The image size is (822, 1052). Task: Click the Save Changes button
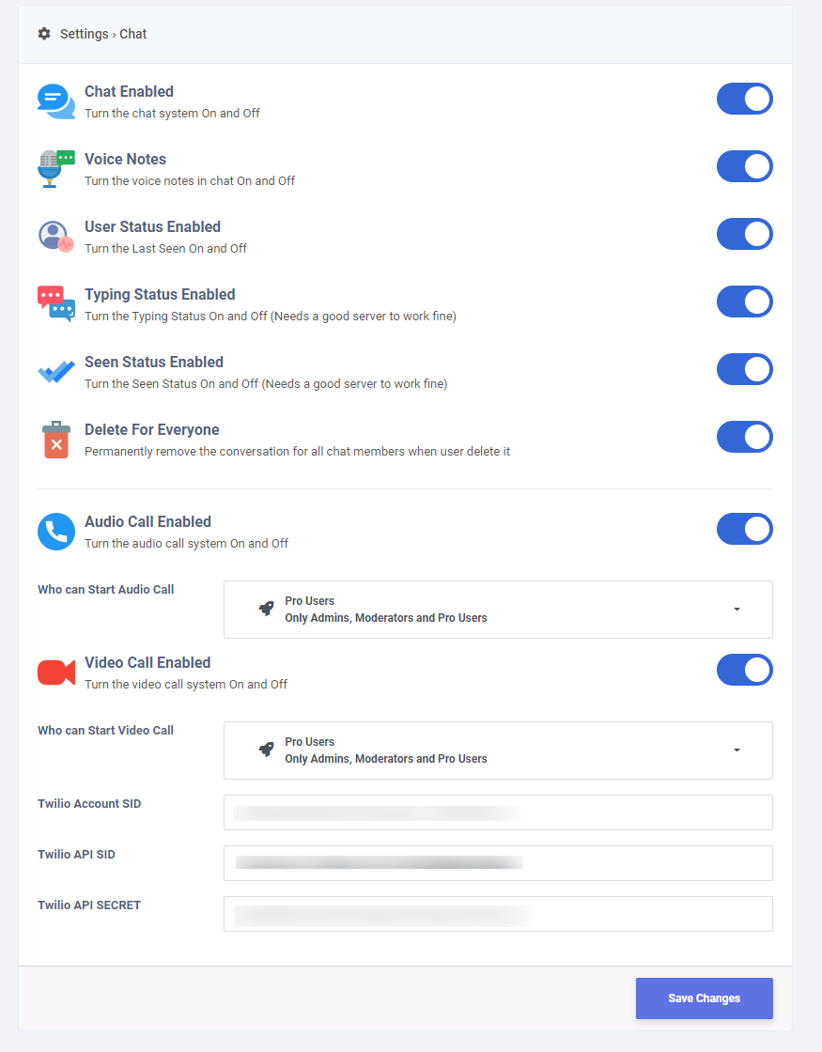(x=704, y=998)
